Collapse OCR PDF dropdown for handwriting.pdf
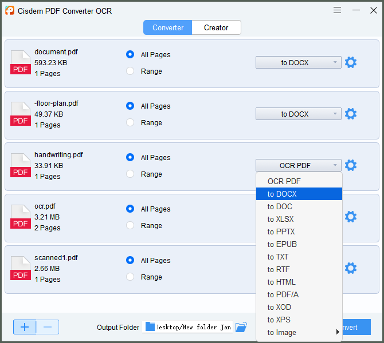384x343 pixels. coord(298,166)
